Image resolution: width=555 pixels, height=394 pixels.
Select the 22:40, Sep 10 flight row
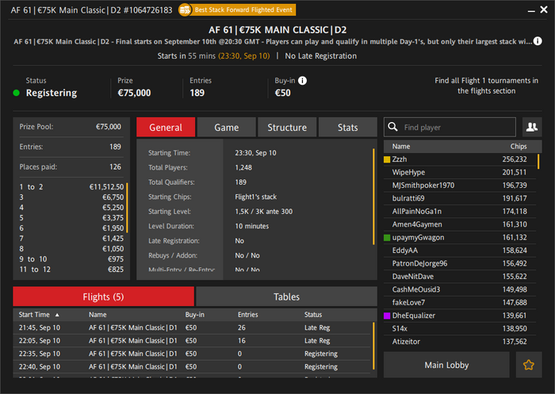coord(192,367)
